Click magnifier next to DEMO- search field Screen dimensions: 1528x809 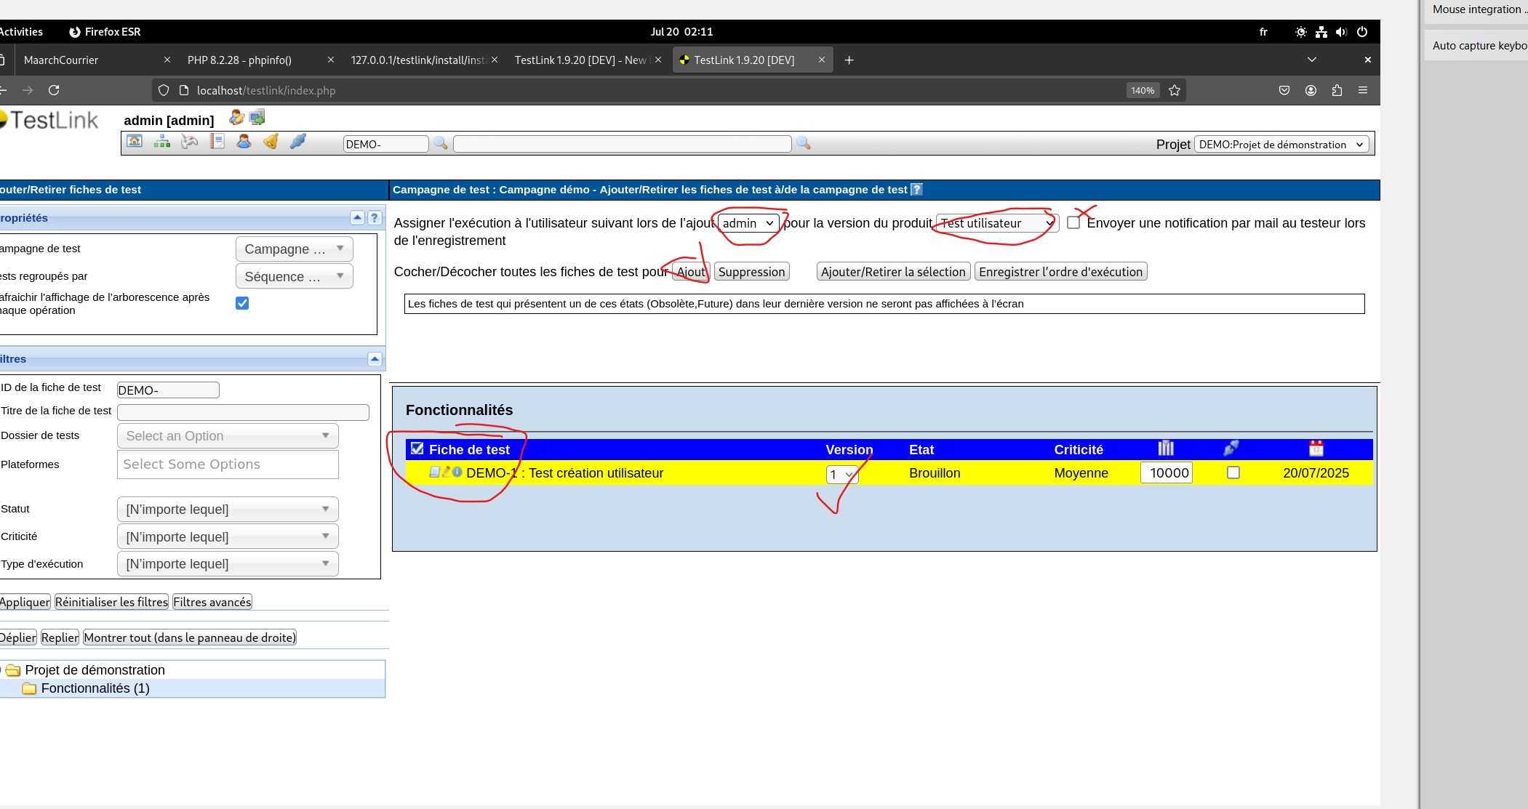[x=441, y=144]
